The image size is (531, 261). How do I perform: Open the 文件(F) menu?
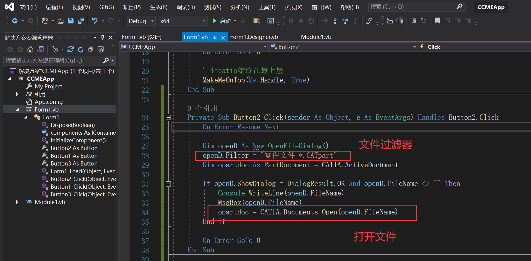(x=28, y=7)
